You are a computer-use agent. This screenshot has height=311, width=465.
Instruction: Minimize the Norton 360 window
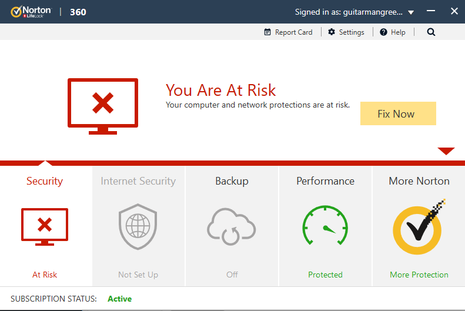pyautogui.click(x=430, y=11)
